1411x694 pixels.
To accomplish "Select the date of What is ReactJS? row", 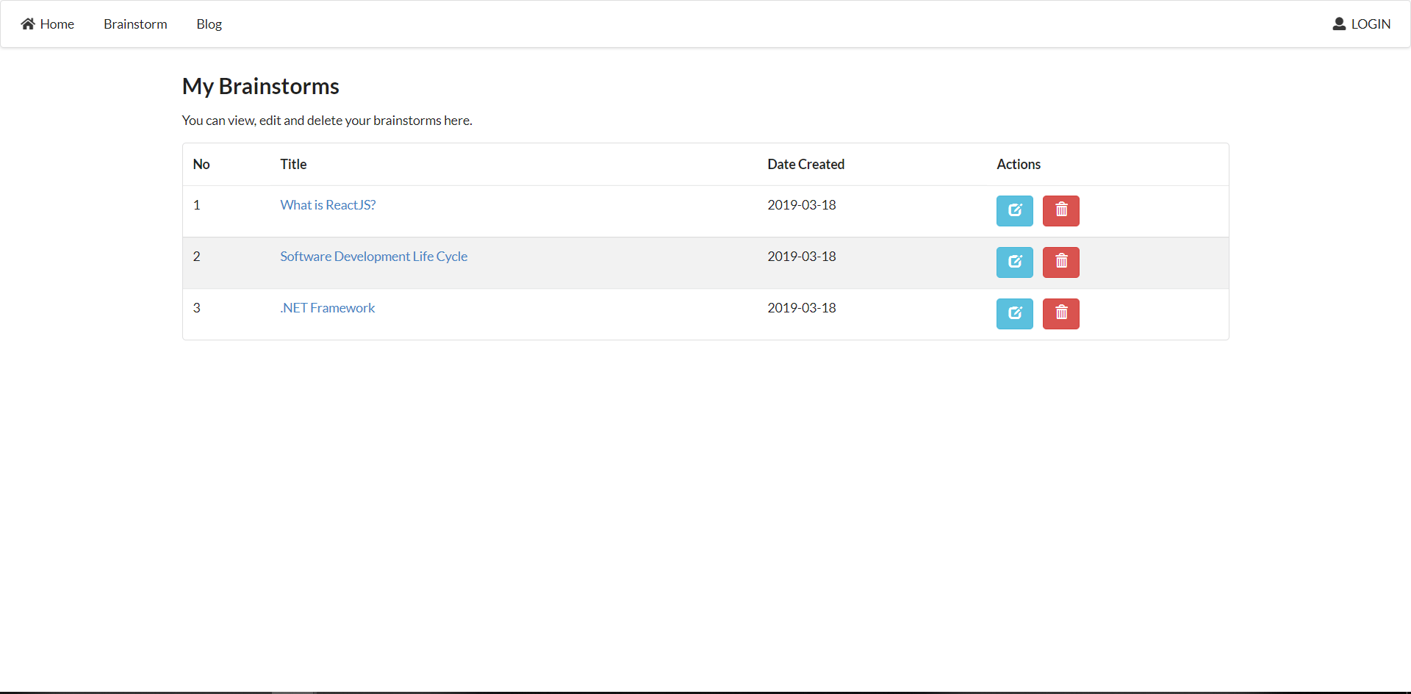I will tap(802, 205).
